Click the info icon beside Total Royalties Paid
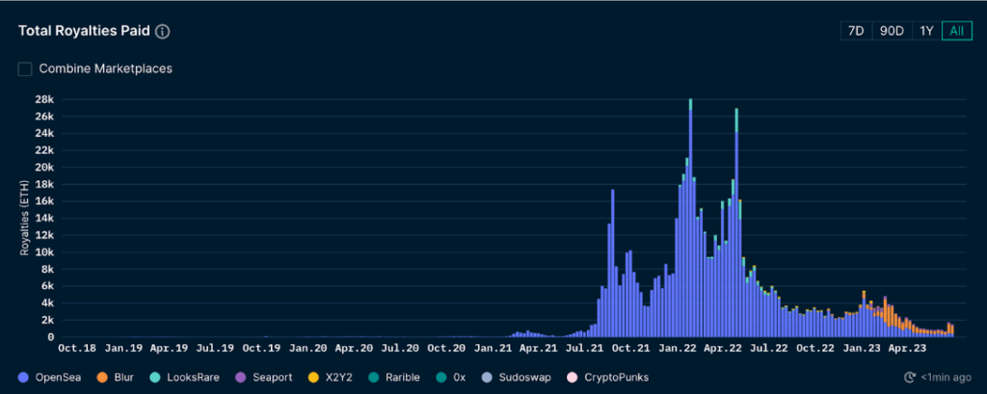This screenshot has width=987, height=394. coord(163,31)
